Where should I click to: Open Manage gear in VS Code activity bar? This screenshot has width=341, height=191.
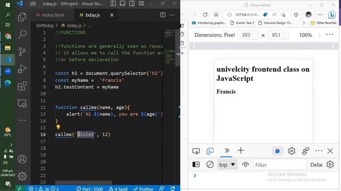(x=22, y=176)
